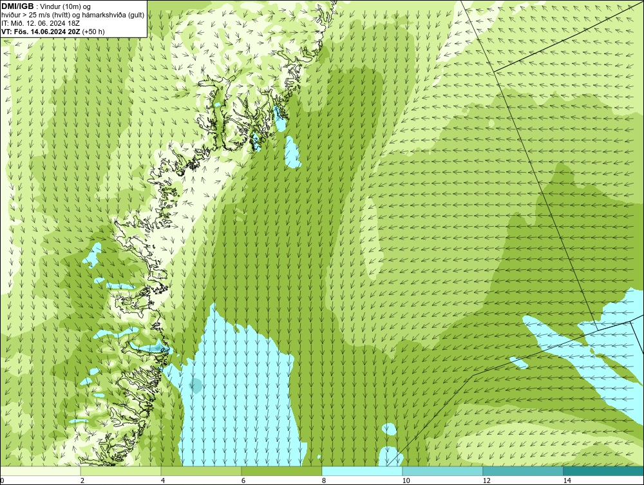Click the scale label 10
Image resolution: width=644 pixels, height=485 pixels.
[406, 480]
